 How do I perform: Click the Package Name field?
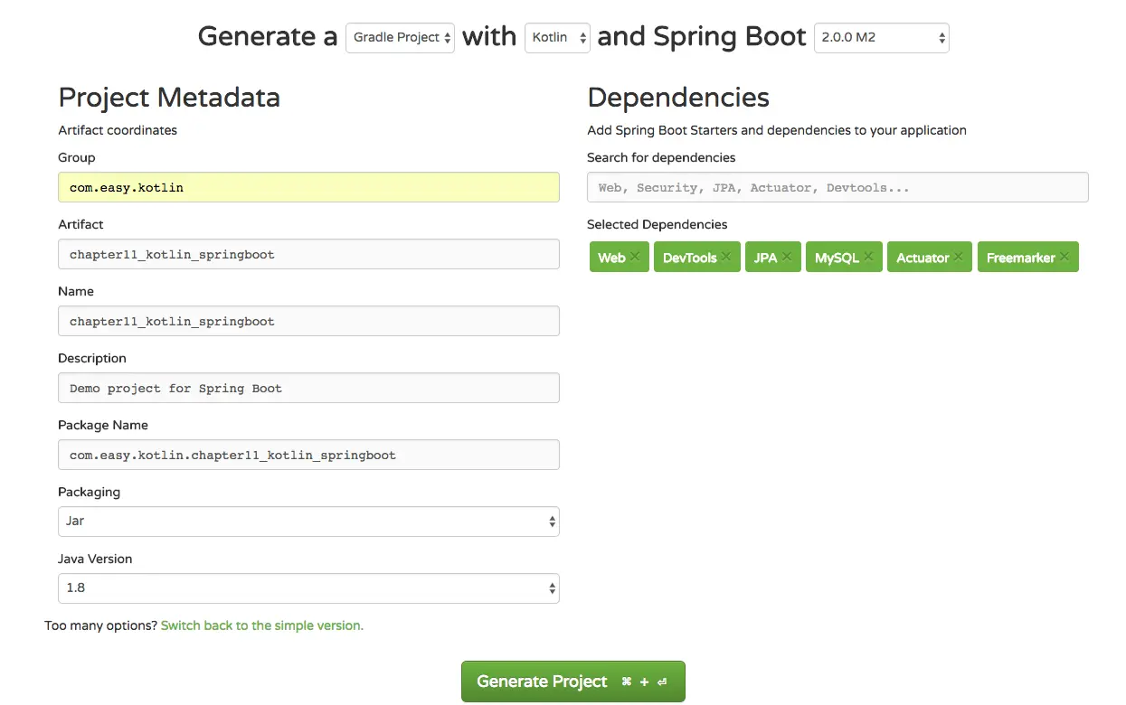coord(308,456)
